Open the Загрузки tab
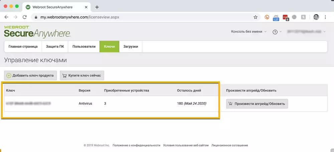The image size is (334, 152). 131,47
